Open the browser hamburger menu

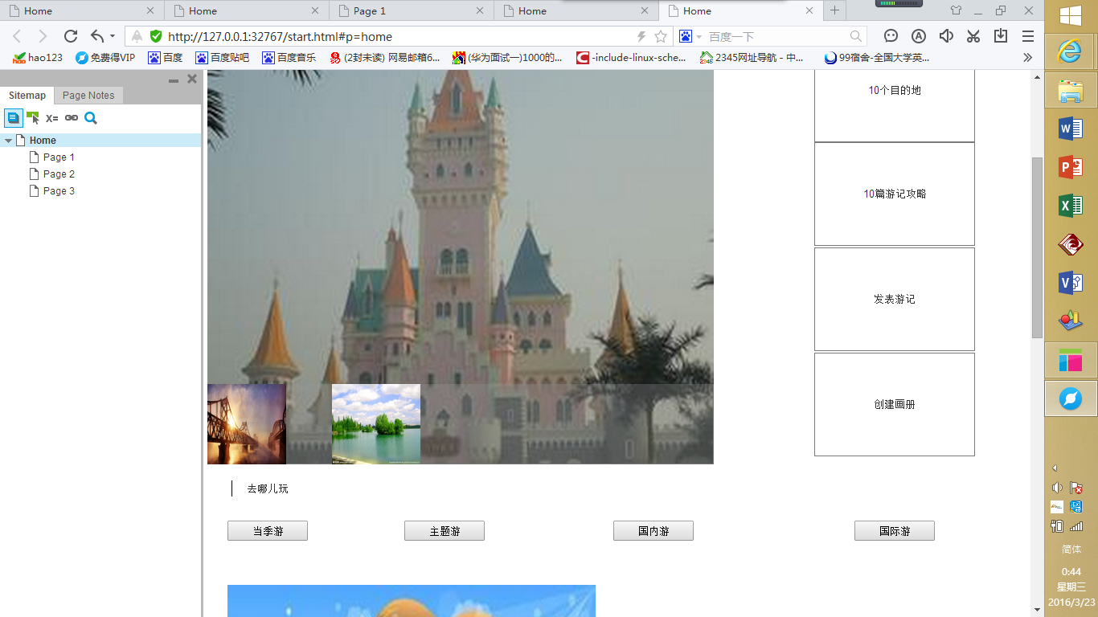[1028, 36]
